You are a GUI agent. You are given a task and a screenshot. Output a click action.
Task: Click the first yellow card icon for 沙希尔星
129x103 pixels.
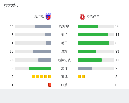[79, 77]
